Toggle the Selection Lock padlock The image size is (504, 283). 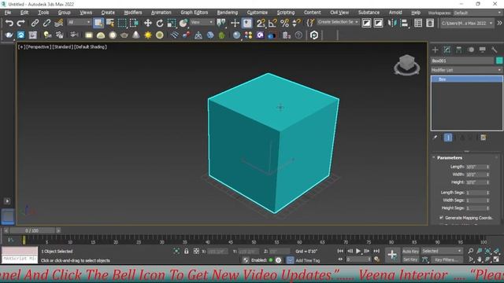pos(187,251)
